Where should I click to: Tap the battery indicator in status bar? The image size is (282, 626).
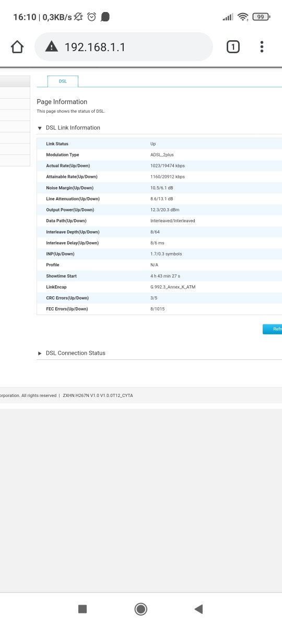click(x=261, y=17)
